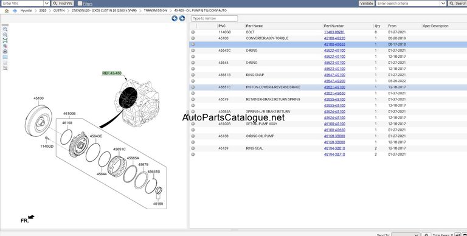Click the home icon in breadcrumb bar

[x=7, y=10]
